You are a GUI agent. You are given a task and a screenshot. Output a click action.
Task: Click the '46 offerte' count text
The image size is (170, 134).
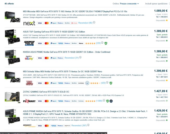click(x=9, y=4)
